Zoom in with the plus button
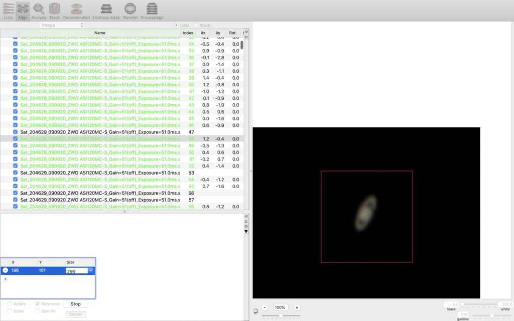 tap(297, 307)
